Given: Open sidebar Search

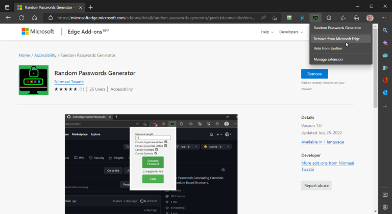Looking at the screenshot, I should (x=385, y=30).
